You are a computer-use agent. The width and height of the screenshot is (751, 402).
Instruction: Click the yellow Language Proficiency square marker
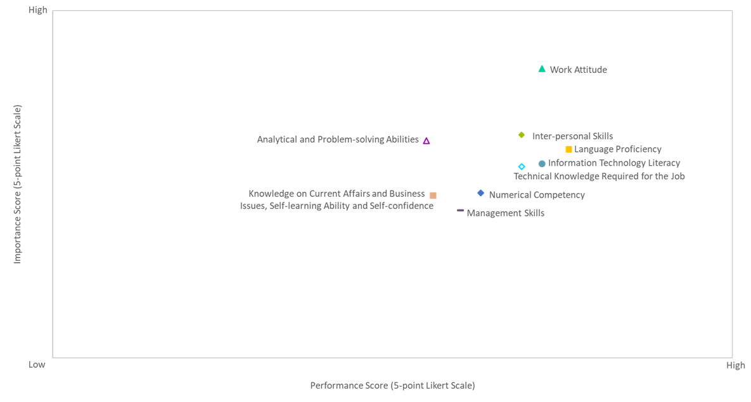coord(568,149)
